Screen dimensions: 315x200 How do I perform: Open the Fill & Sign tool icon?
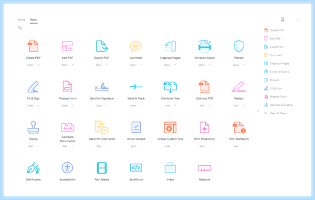tap(33, 87)
